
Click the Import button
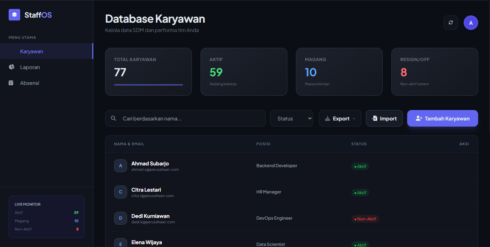tap(384, 118)
